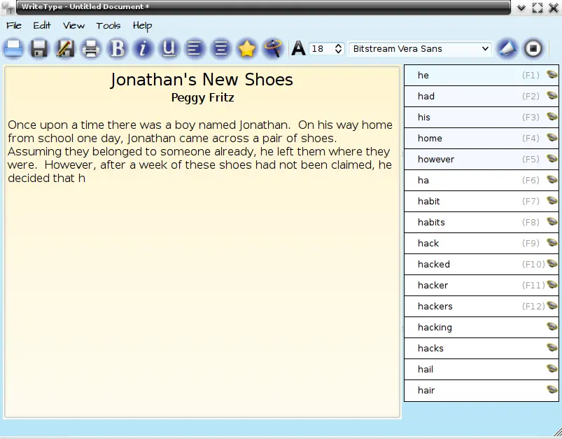The width and height of the screenshot is (562, 439).
Task: Play the speaker icon beside suggestion "hair"
Action: (x=552, y=389)
